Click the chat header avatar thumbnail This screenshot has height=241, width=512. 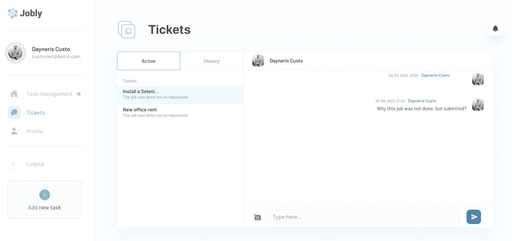pyautogui.click(x=258, y=61)
